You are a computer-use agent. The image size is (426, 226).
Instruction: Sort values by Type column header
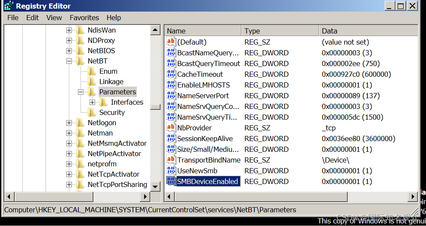coord(280,31)
